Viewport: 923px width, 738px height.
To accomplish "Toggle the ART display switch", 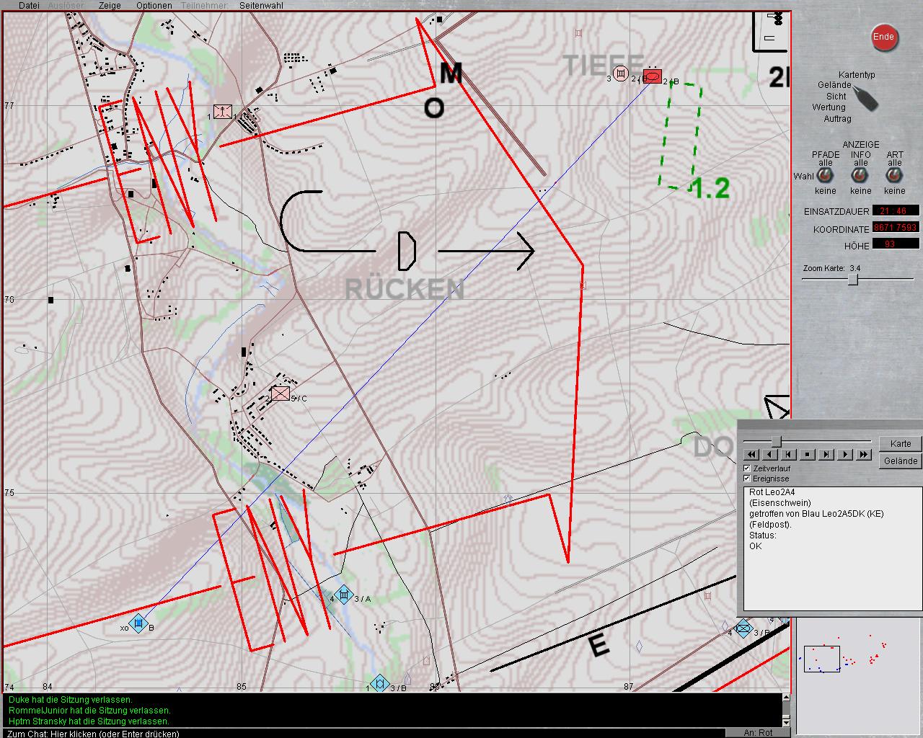I will 894,176.
